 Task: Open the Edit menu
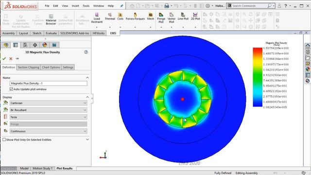click(55, 6)
